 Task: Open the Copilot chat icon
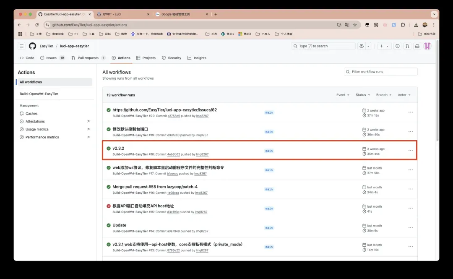[x=361, y=46]
